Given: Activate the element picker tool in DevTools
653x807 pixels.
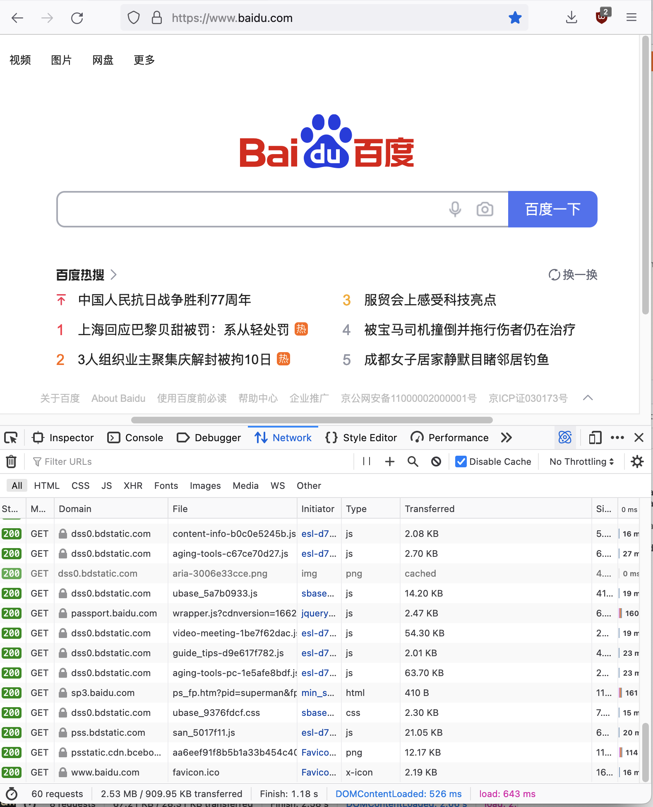Looking at the screenshot, I should (11, 438).
